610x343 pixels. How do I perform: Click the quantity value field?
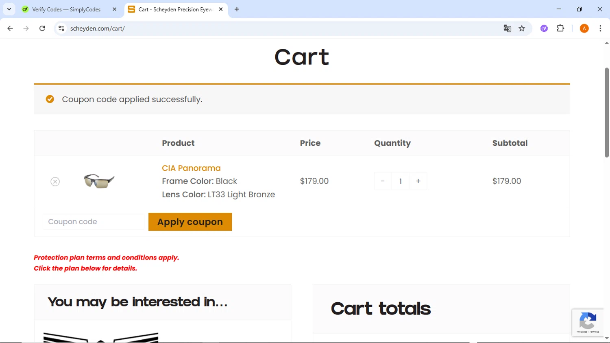click(x=401, y=181)
